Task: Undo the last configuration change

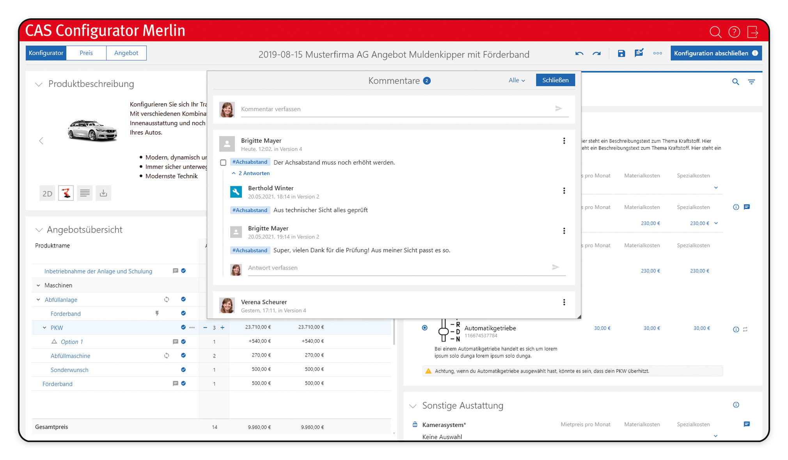Action: pos(579,53)
